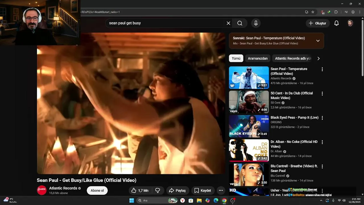Clear the search box with the X icon
Viewport: 364px width, 205px height.
[228, 23]
